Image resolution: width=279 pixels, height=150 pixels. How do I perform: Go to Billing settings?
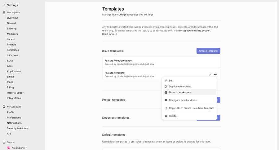click(x=10, y=87)
